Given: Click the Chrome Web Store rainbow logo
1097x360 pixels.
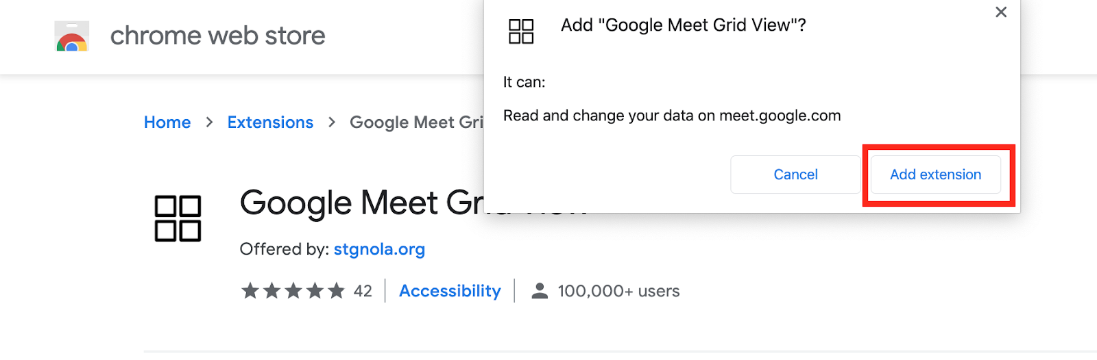Looking at the screenshot, I should click(72, 36).
